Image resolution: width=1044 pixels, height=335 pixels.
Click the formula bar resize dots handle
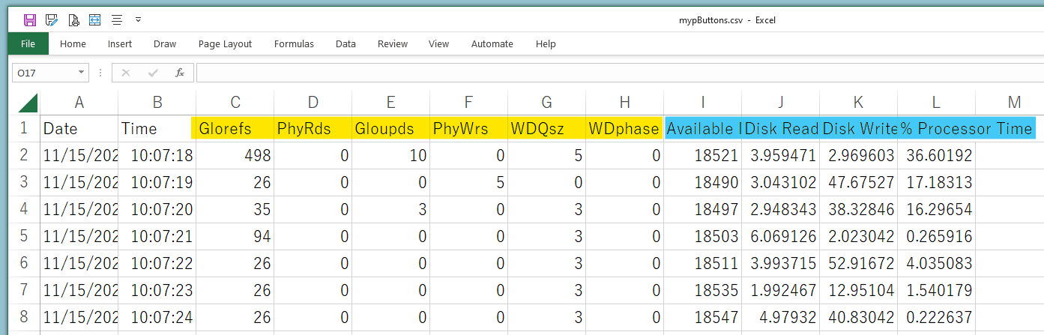[100, 73]
